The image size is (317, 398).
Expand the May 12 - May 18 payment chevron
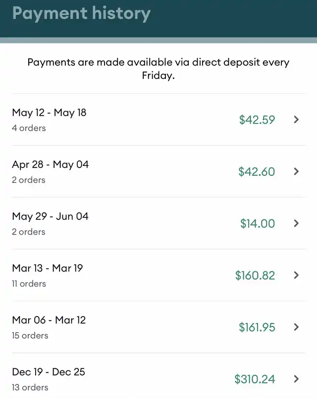point(296,119)
